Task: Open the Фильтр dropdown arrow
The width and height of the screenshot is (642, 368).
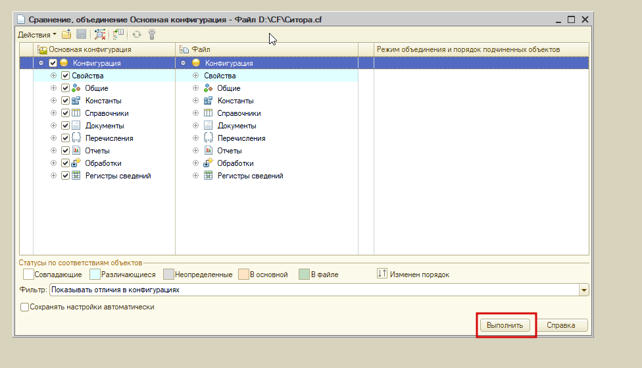Action: pos(584,290)
